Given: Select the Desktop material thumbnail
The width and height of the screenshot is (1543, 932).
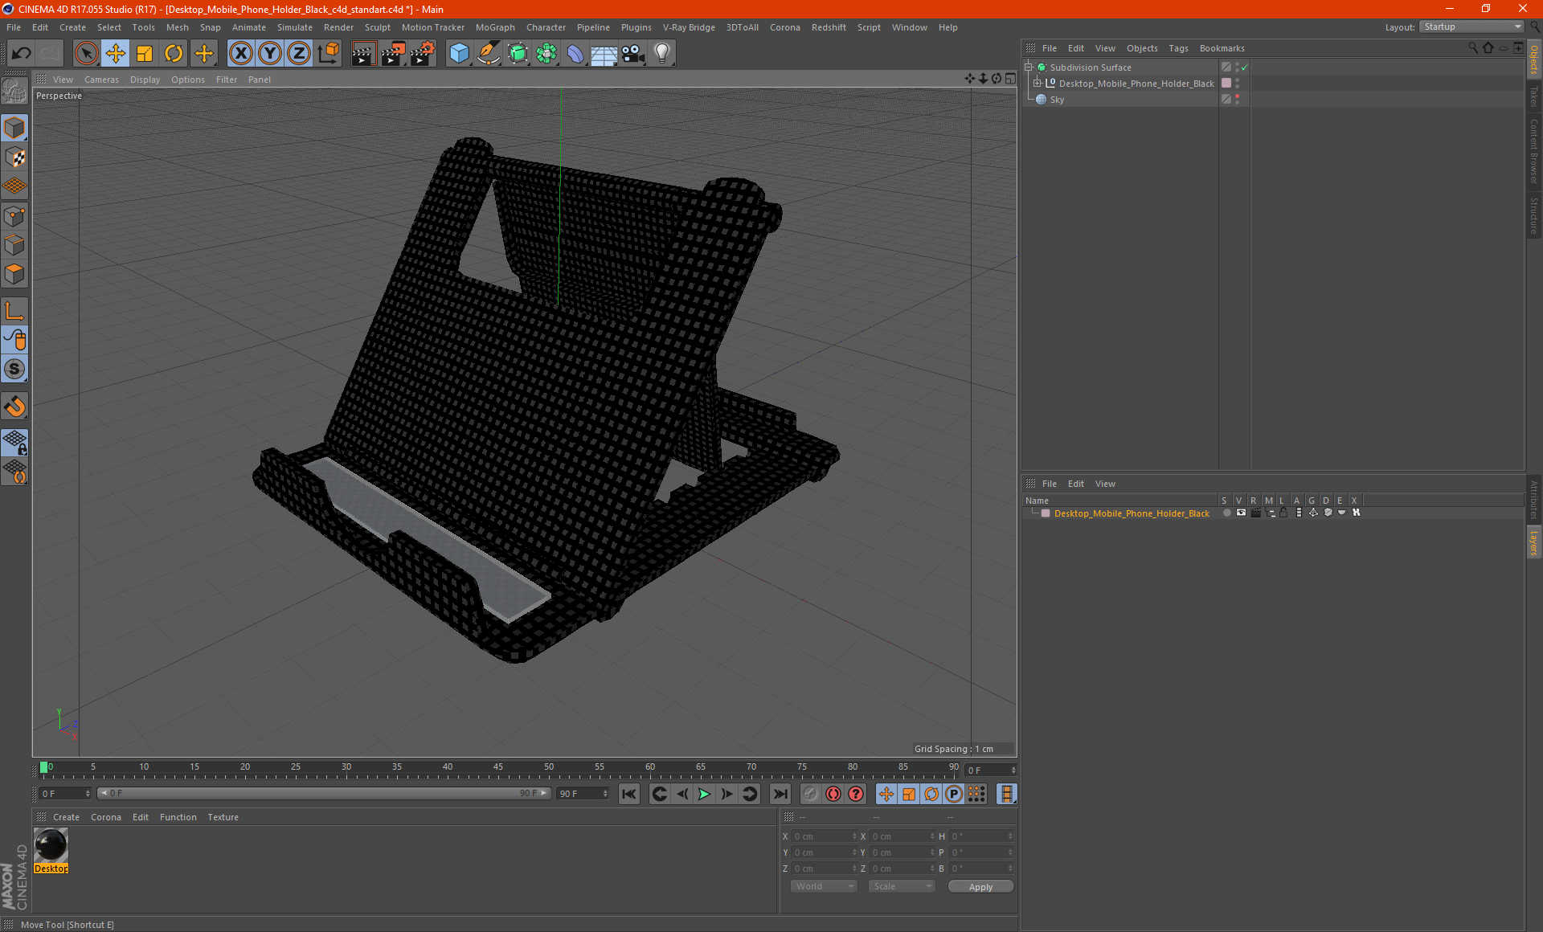Looking at the screenshot, I should pyautogui.click(x=51, y=846).
